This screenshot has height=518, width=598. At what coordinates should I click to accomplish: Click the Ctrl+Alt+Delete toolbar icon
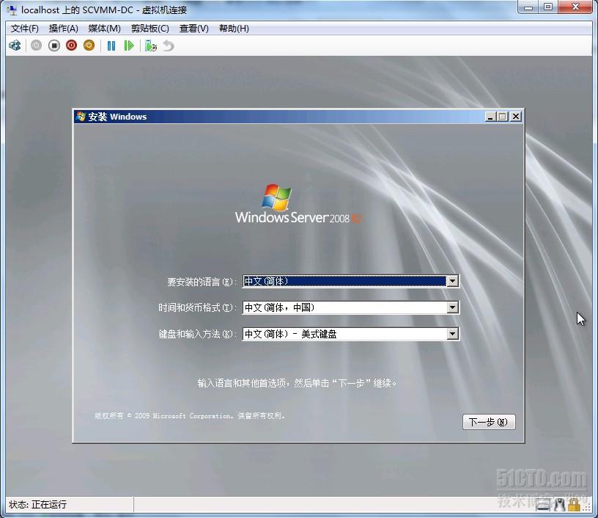click(x=15, y=45)
